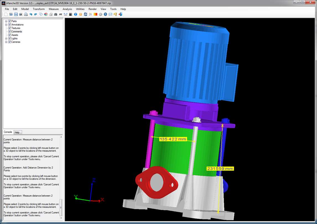Click the Redo arrow icon
Viewport: 317px width, 224px height.
tap(36, 14)
